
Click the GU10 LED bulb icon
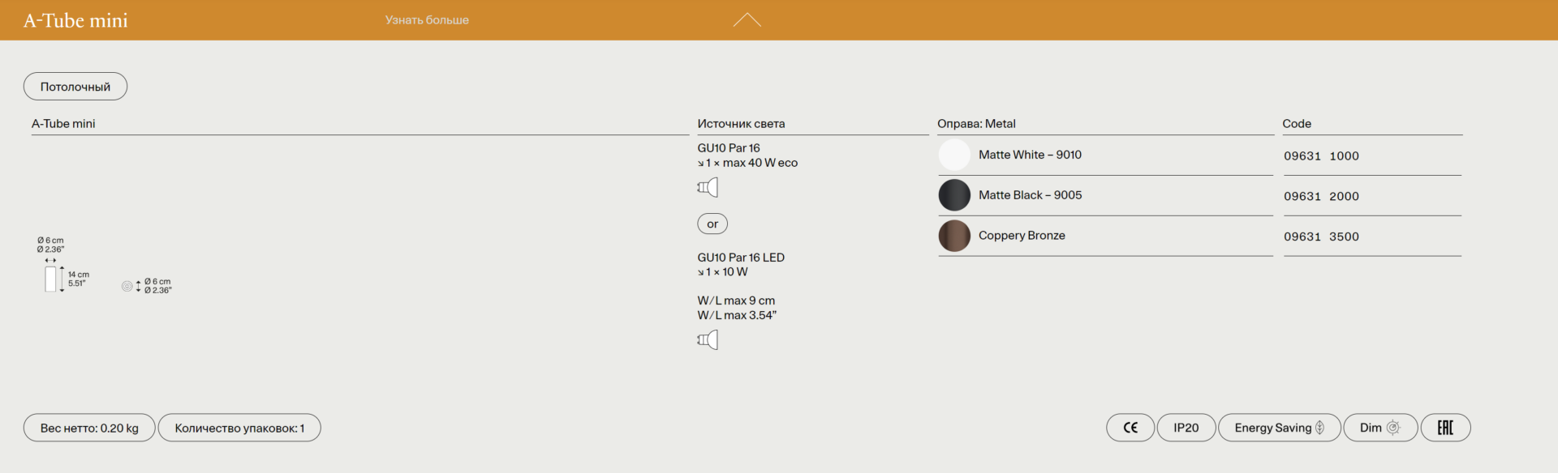pyautogui.click(x=708, y=340)
